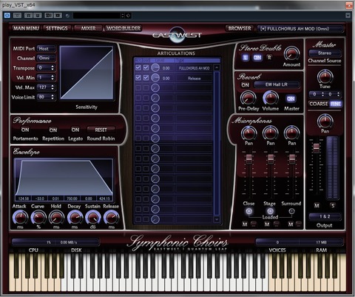Toggle Legato ON
The width and height of the screenshot is (355, 297).
click(x=75, y=130)
